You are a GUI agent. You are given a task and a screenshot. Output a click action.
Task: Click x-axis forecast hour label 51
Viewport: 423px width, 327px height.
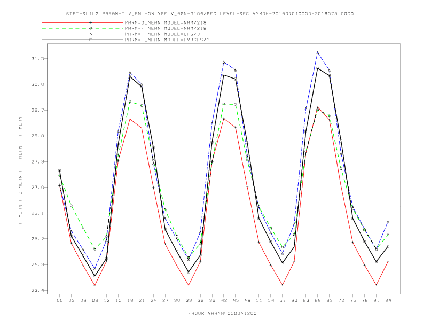(x=259, y=300)
